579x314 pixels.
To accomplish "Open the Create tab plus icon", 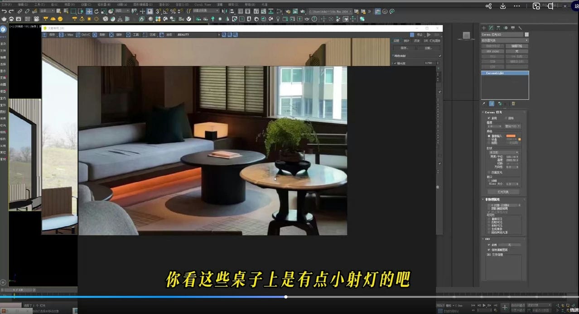I will pyautogui.click(x=484, y=28).
